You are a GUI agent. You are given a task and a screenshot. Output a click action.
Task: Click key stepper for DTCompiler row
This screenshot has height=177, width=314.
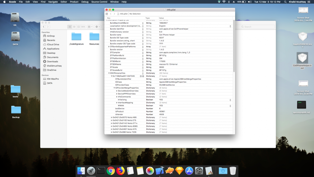click(143, 53)
